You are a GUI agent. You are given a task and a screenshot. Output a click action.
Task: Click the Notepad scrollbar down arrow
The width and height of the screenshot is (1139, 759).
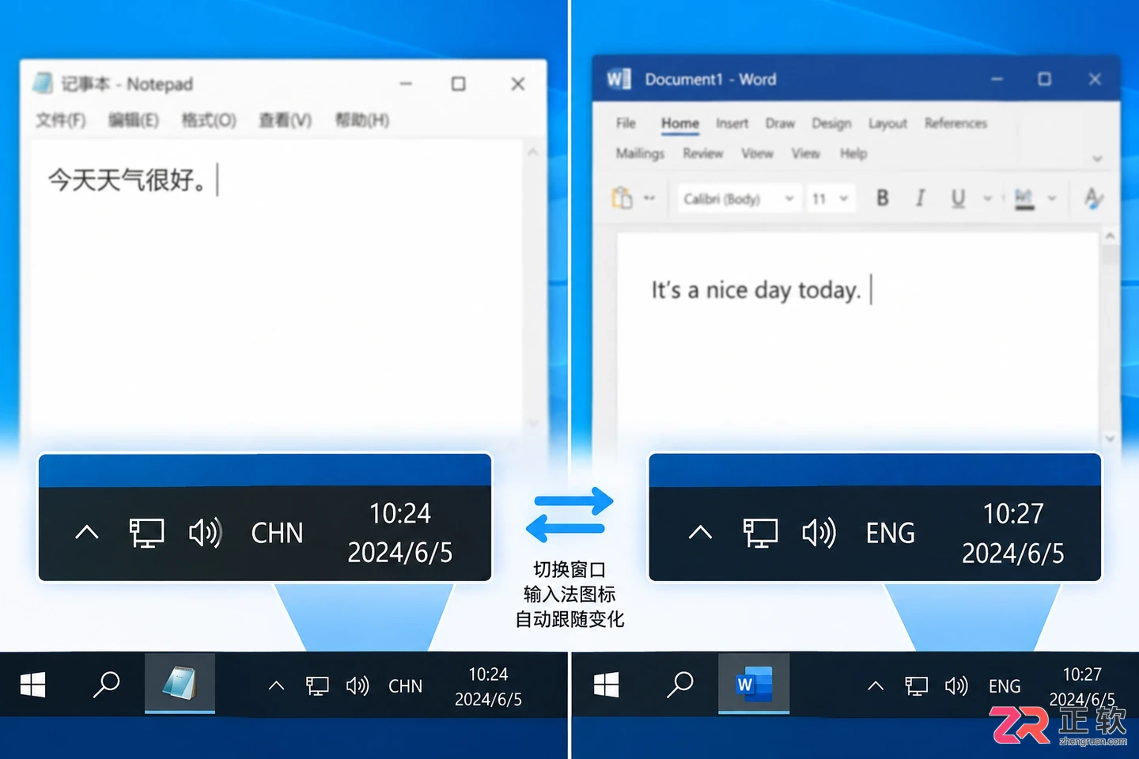[533, 425]
